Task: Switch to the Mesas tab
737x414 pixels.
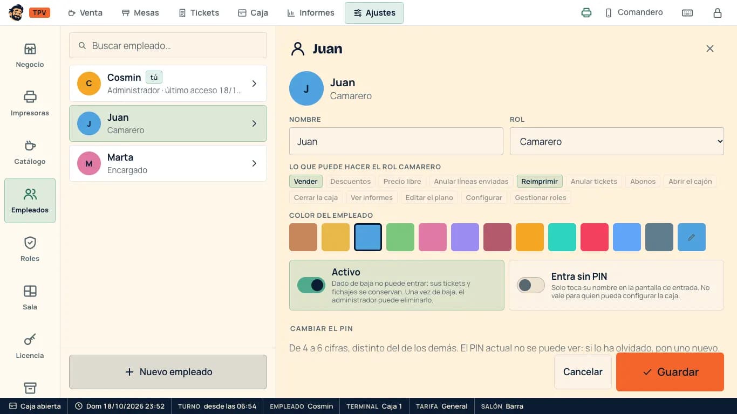Action: click(140, 13)
